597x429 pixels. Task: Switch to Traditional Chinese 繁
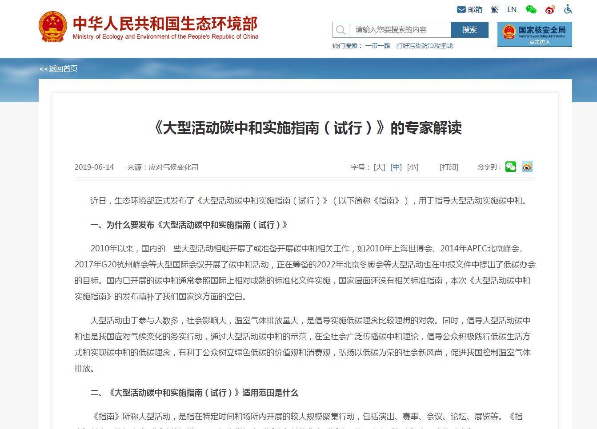point(495,9)
